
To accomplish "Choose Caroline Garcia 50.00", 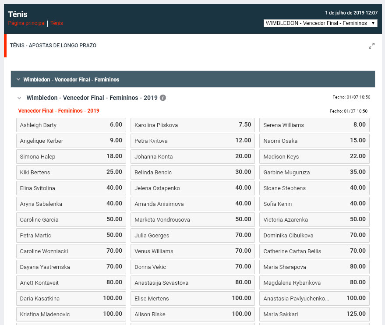I will pyautogui.click(x=71, y=219).
